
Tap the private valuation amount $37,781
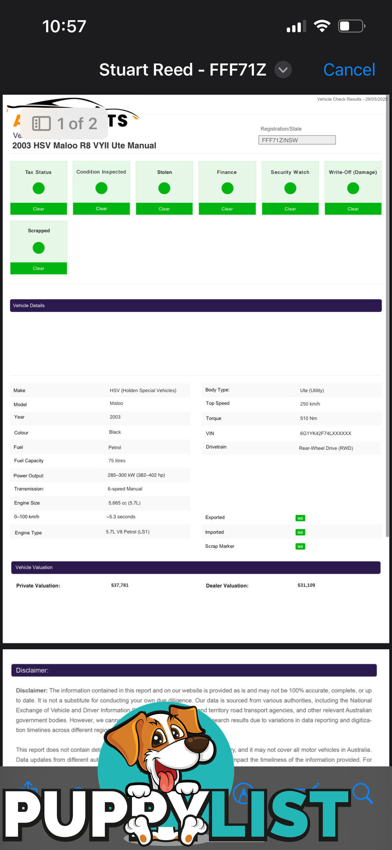point(120,586)
